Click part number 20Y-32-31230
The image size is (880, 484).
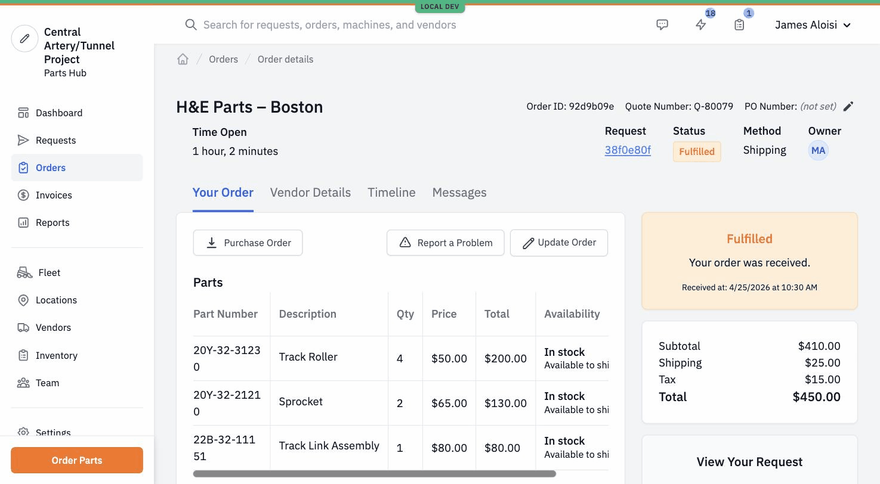227,358
